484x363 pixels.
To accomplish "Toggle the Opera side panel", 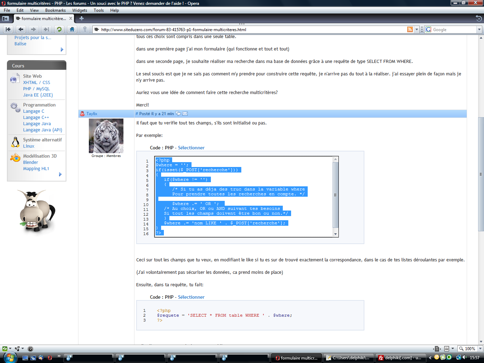I will click(6, 18).
